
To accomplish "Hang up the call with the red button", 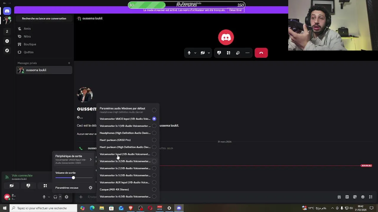I will pyautogui.click(x=261, y=53).
